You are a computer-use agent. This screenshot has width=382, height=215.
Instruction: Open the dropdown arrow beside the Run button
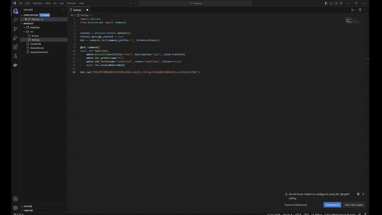coord(355,10)
